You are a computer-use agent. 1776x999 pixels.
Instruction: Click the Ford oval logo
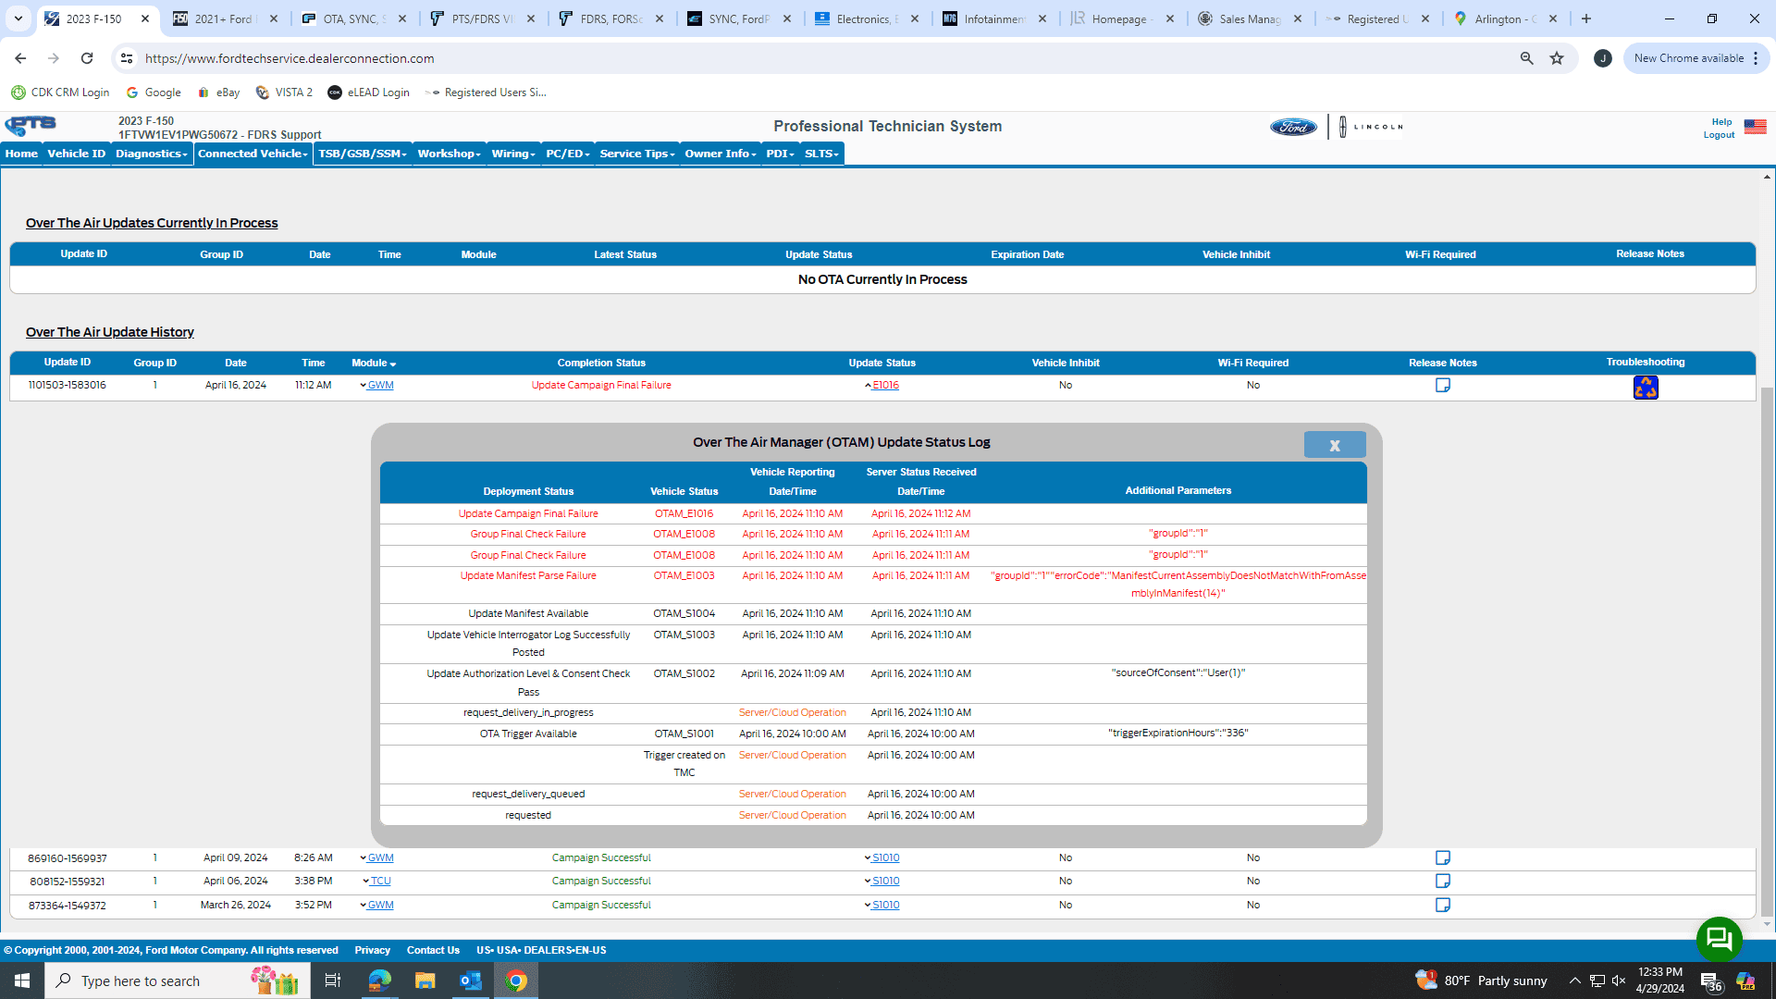tap(1292, 127)
